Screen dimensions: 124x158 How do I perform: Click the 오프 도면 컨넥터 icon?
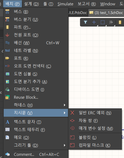7,66
